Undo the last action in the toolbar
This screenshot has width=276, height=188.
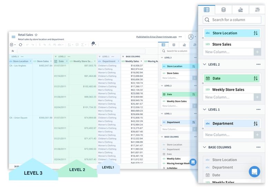click(x=28, y=45)
